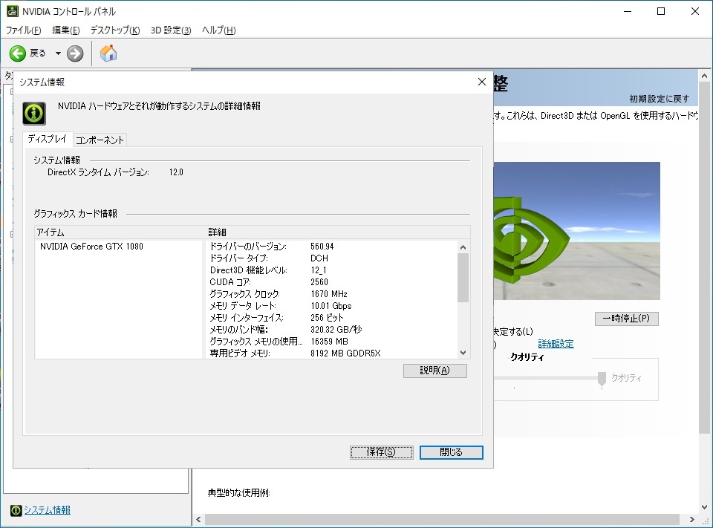Click the grey Forward arrow icon
Viewport: 713px width, 528px height.
click(x=75, y=53)
